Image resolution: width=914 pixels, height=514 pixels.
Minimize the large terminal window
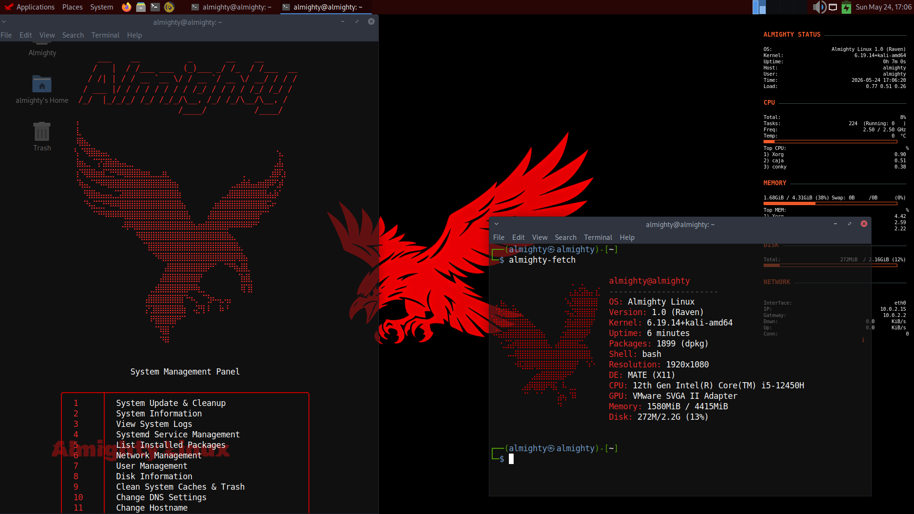click(x=343, y=21)
